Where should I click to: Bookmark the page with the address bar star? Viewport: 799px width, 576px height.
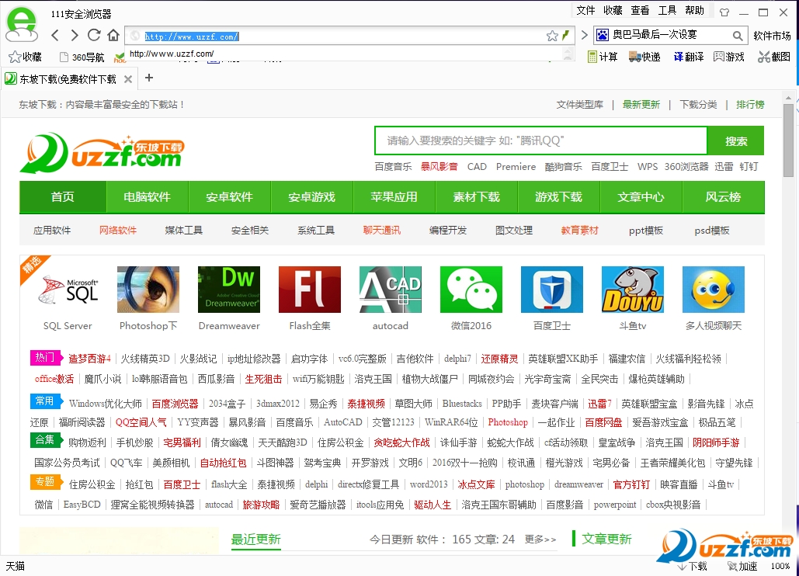coord(552,36)
